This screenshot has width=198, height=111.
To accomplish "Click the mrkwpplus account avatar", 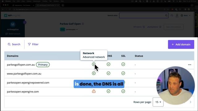I will (x=13, y=24).
